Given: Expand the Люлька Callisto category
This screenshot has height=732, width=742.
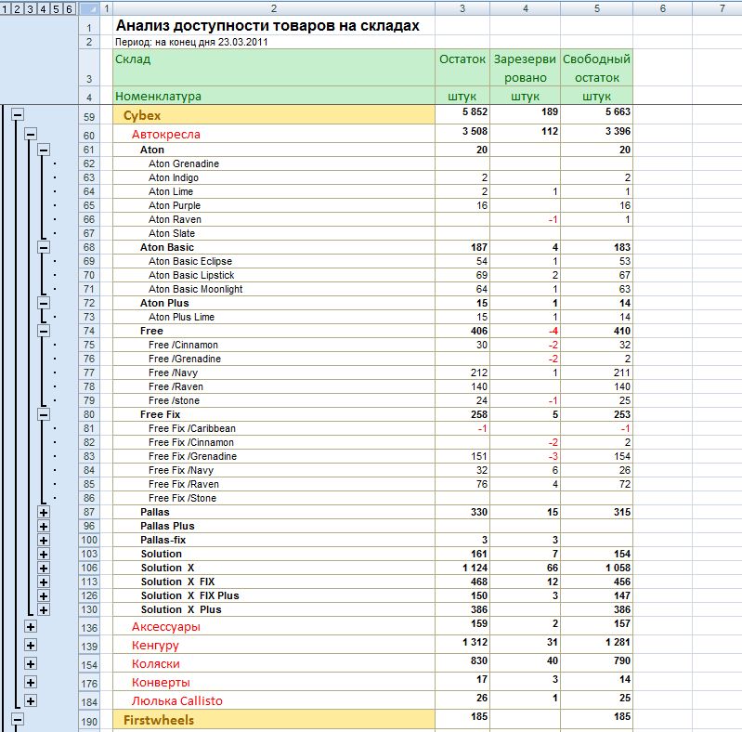Looking at the screenshot, I should pyautogui.click(x=31, y=701).
